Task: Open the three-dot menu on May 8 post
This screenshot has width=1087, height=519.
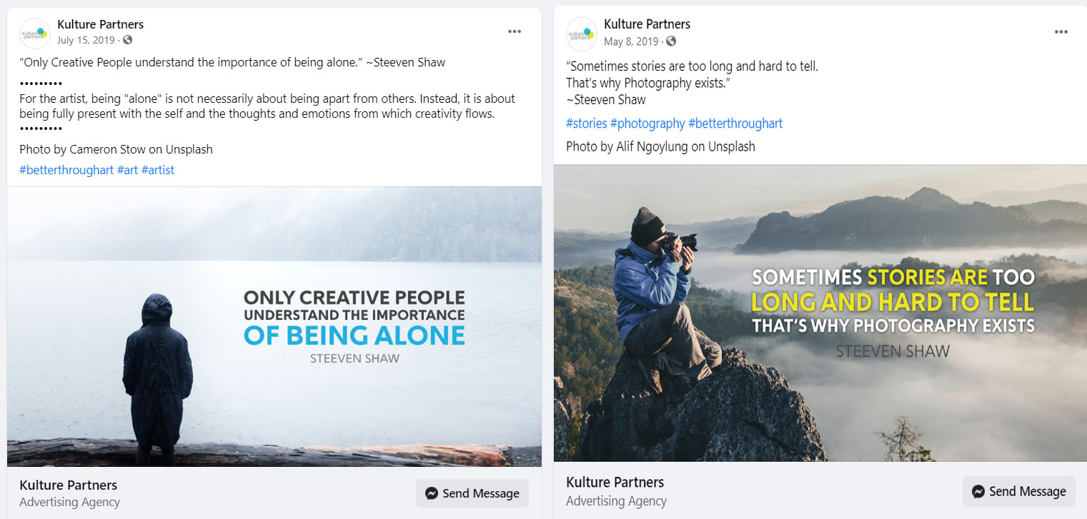Action: [1061, 31]
